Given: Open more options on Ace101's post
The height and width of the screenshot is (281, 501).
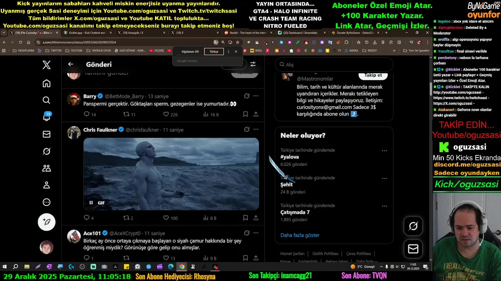Looking at the screenshot, I should pyautogui.click(x=256, y=233).
